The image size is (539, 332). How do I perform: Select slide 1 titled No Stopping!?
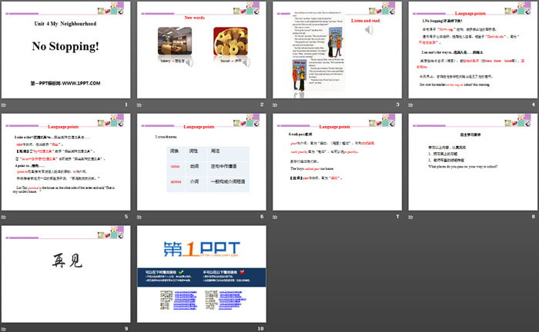click(x=65, y=50)
